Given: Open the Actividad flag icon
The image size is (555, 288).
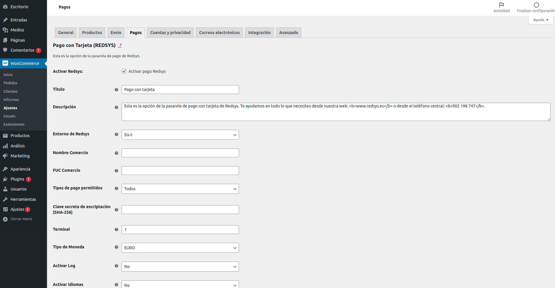Looking at the screenshot, I should click(502, 5).
